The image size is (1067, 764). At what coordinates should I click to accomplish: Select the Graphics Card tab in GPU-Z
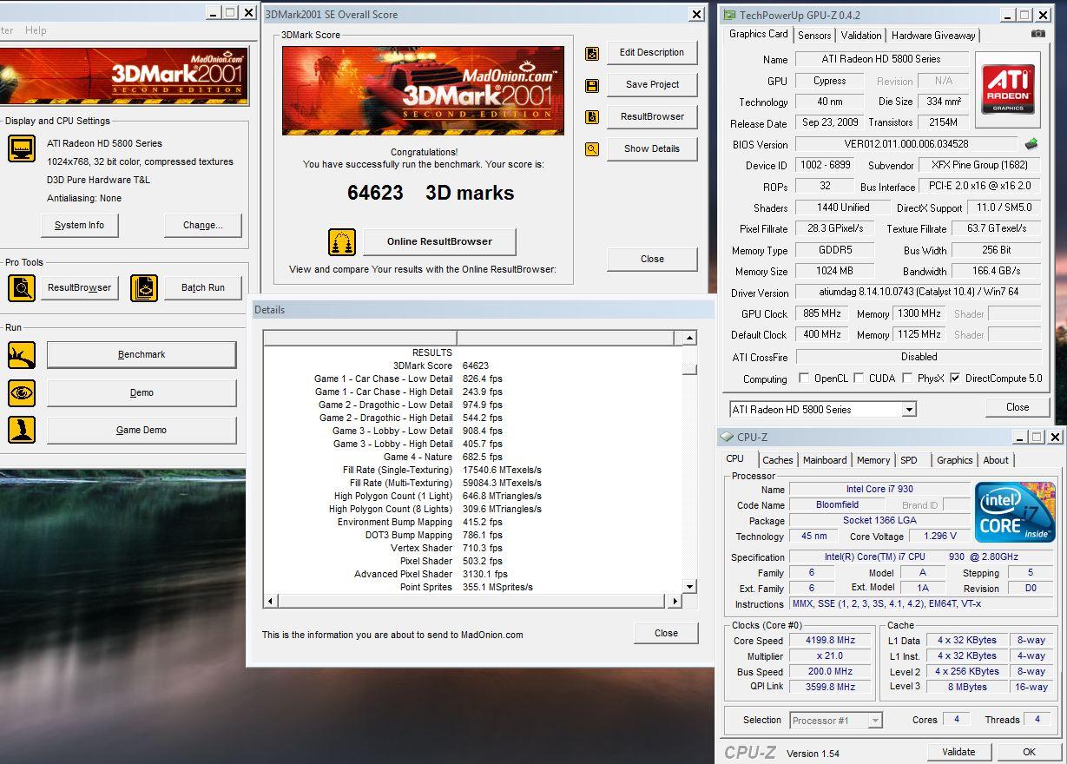click(x=758, y=34)
